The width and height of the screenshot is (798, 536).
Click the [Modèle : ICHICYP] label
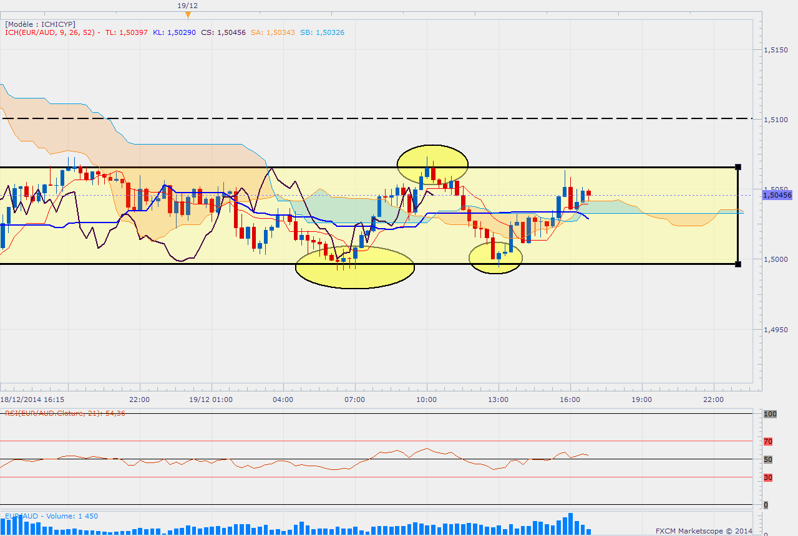pyautogui.click(x=41, y=24)
